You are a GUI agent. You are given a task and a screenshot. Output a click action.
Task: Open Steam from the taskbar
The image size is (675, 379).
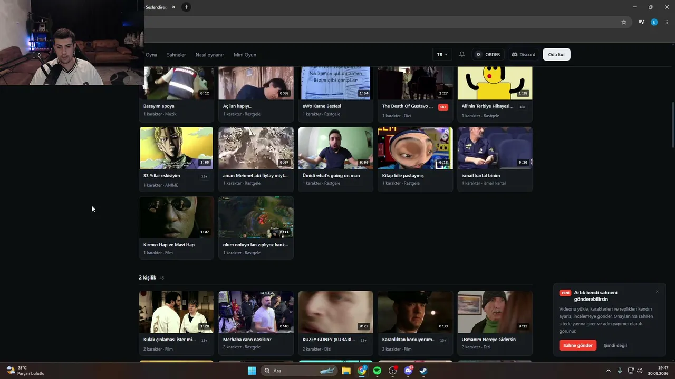click(x=423, y=371)
